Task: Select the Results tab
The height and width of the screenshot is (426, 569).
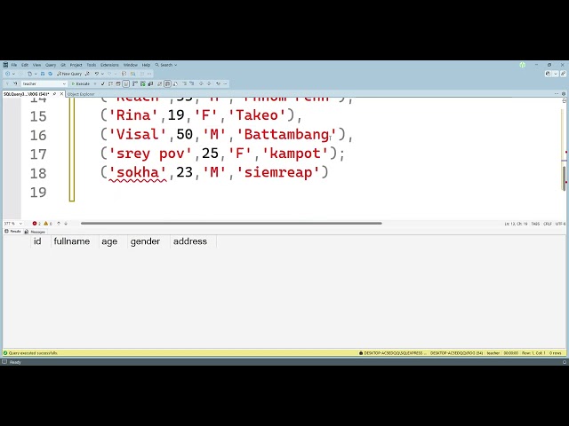Action: [x=12, y=232]
